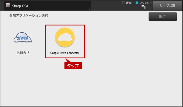The image size is (183, 107).
Task: Click the プリンター status label
Action: pos(146,3)
